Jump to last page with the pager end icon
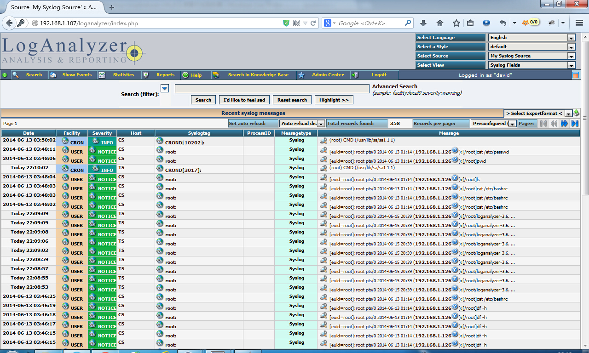Screen dimensions: 589x353 pyautogui.click(x=574, y=123)
